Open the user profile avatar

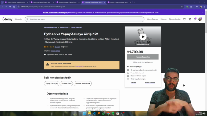[x=200, y=19]
